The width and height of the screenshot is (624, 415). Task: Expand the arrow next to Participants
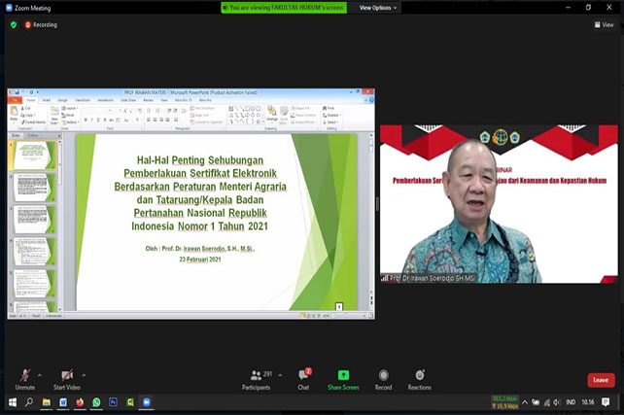coord(280,375)
